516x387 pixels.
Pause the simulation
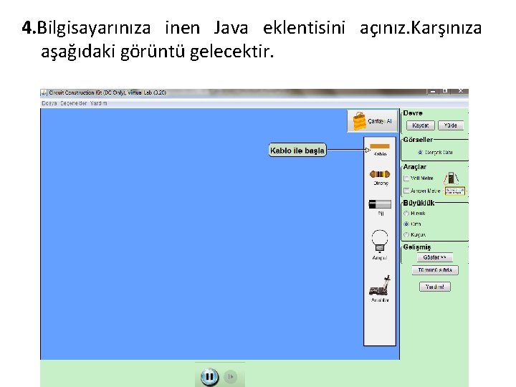pyautogui.click(x=209, y=376)
